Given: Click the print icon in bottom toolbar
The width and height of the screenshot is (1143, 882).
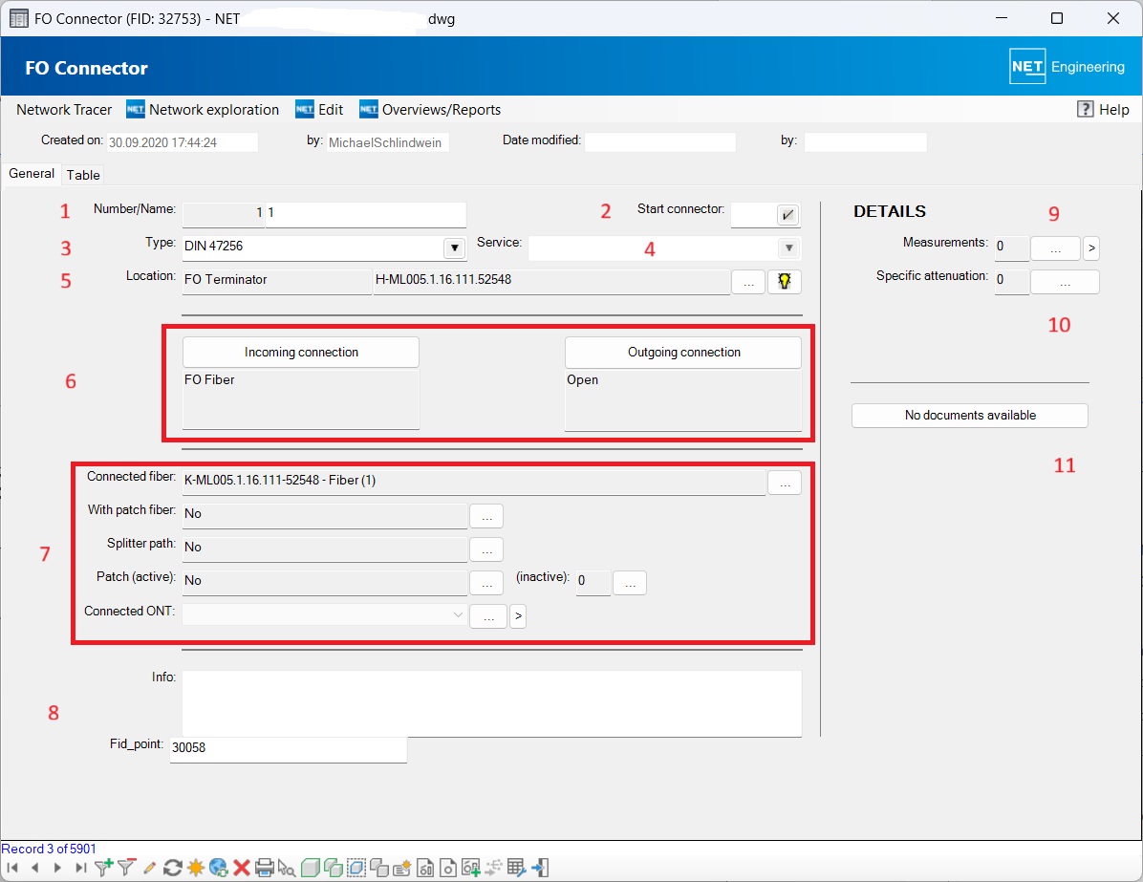Looking at the screenshot, I should tap(265, 868).
